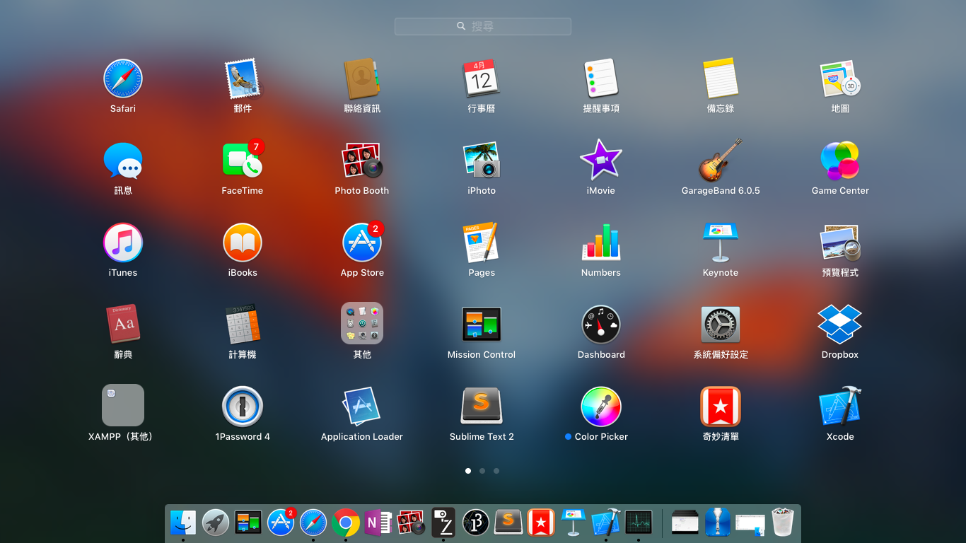Launch Dashboard
This screenshot has width=966, height=543.
601,325
